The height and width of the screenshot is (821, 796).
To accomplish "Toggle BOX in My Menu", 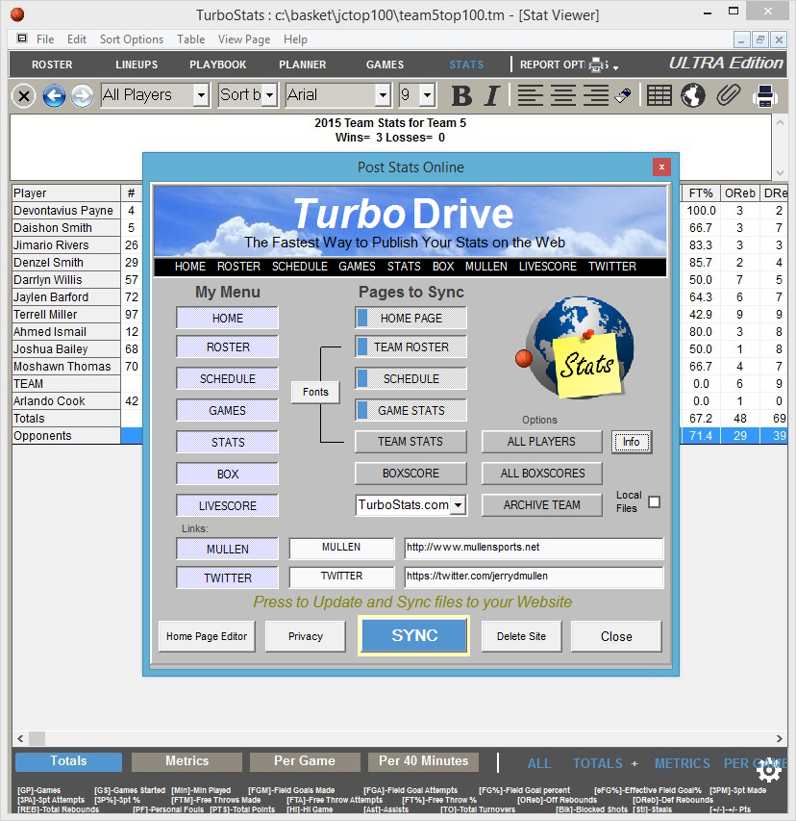I will [x=228, y=474].
